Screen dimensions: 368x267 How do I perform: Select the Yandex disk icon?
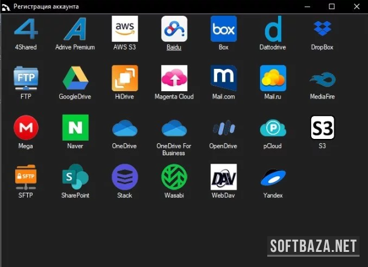click(273, 177)
